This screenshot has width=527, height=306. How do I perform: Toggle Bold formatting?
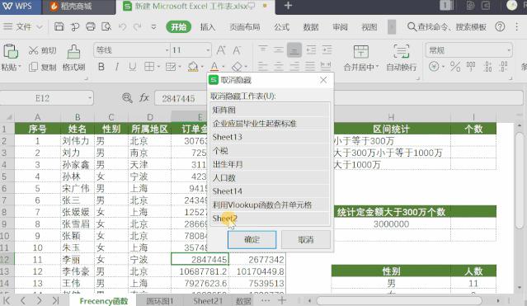pyautogui.click(x=101, y=67)
